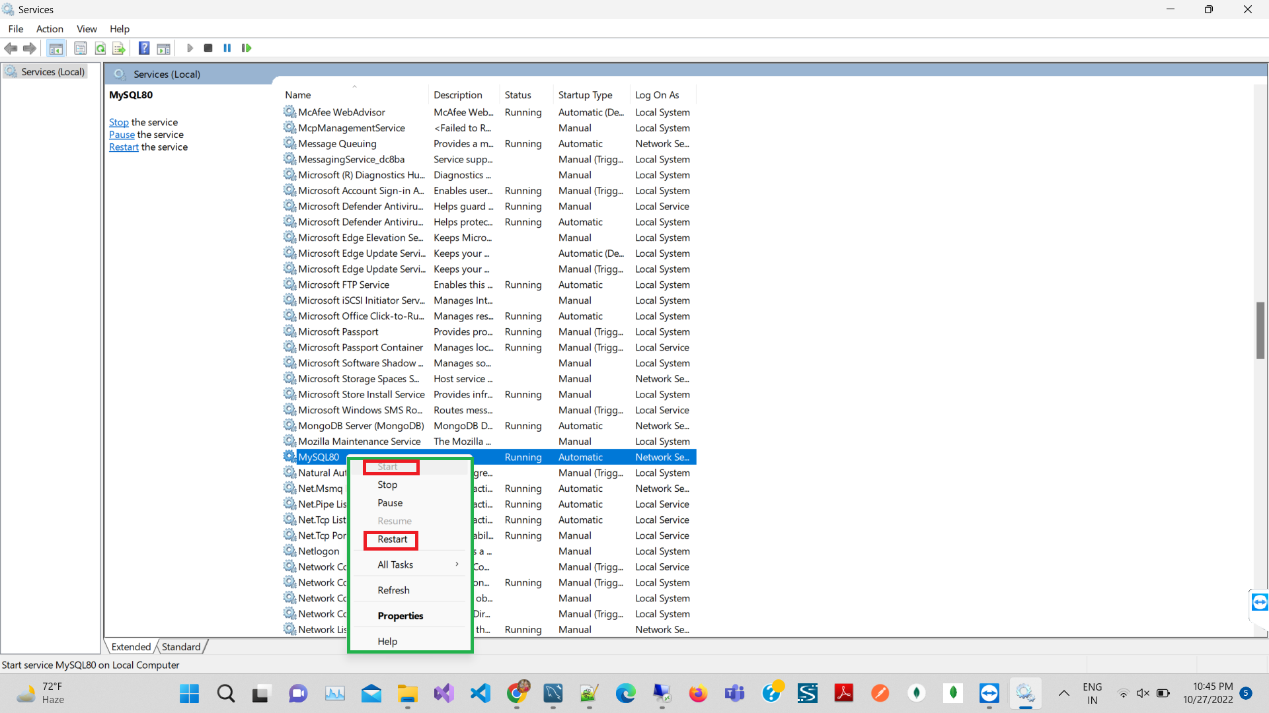Choose Pause from the context menu
Viewport: 1269px width, 713px height.
pyautogui.click(x=390, y=503)
